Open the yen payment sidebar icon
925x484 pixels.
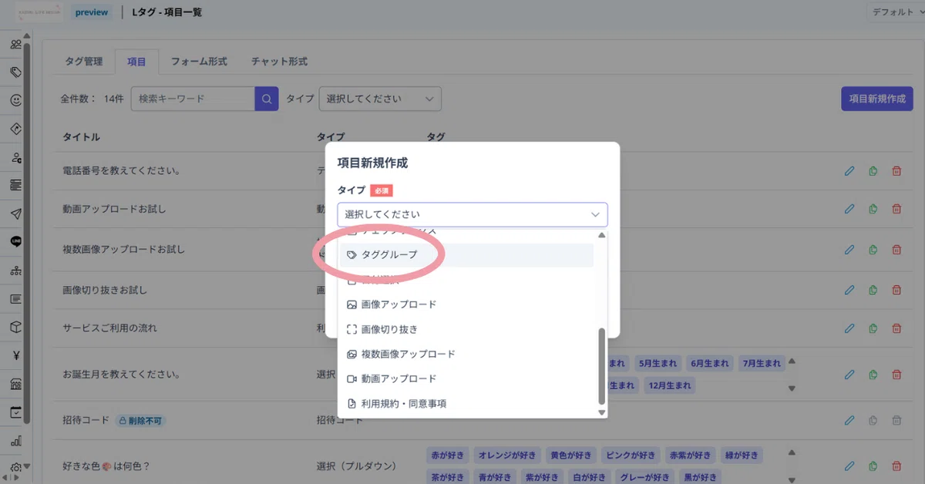[15, 355]
